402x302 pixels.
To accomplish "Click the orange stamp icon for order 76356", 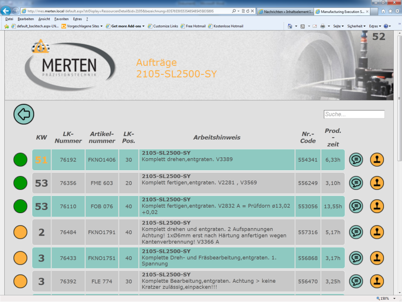I will tap(377, 183).
